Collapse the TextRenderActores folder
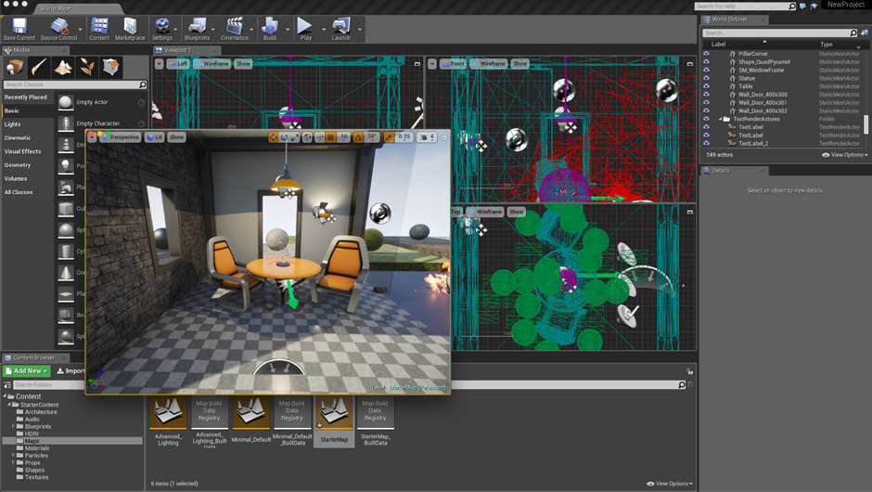Image resolution: width=872 pixels, height=492 pixels. tap(720, 119)
